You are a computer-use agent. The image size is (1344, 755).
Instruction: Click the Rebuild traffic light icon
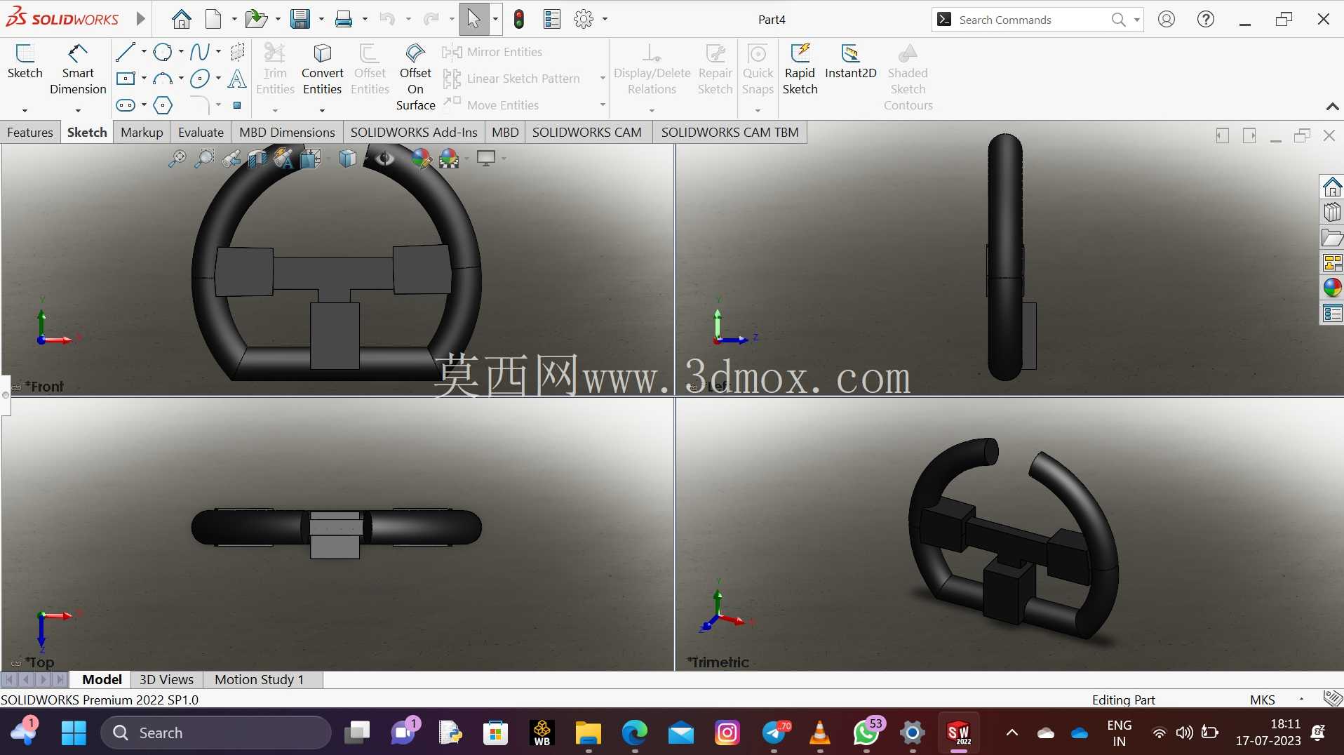tap(519, 19)
